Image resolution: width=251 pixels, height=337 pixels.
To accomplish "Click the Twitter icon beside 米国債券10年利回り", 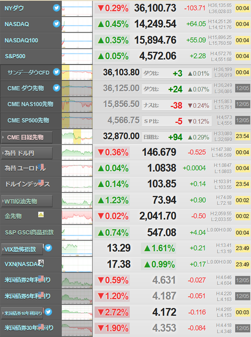I will point(48,312).
